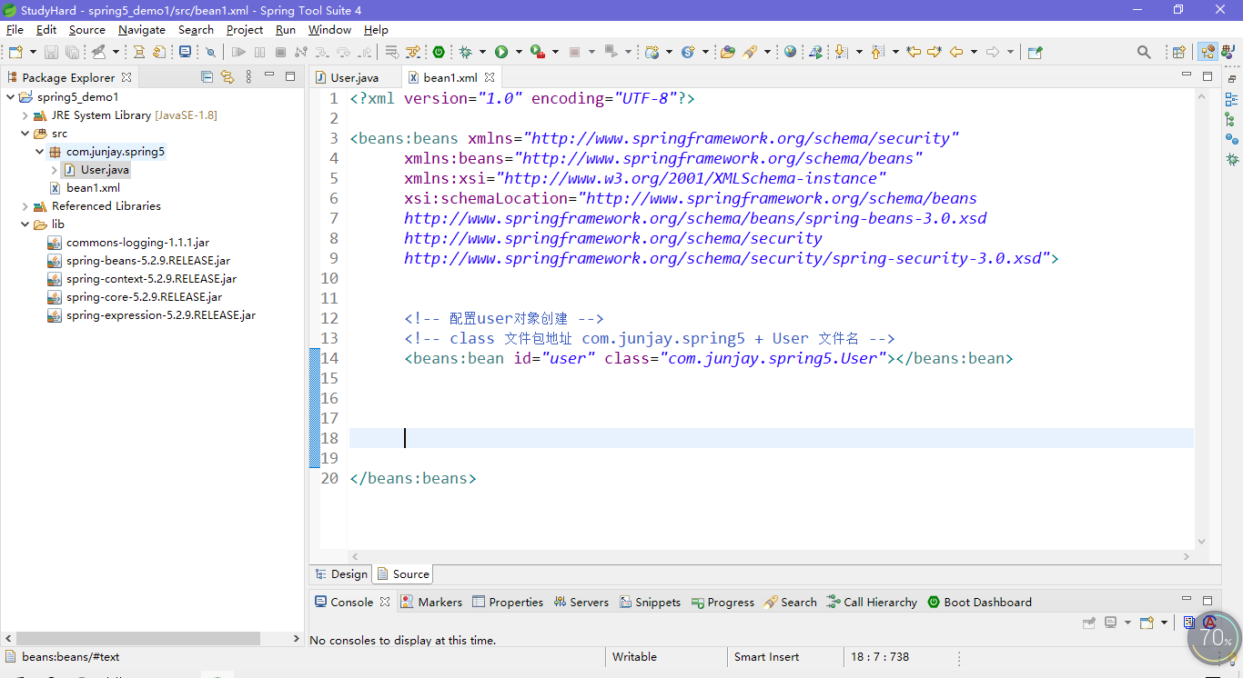The height and width of the screenshot is (678, 1243).
Task: Collapse the spring5_demo1 project node
Action: tap(11, 97)
